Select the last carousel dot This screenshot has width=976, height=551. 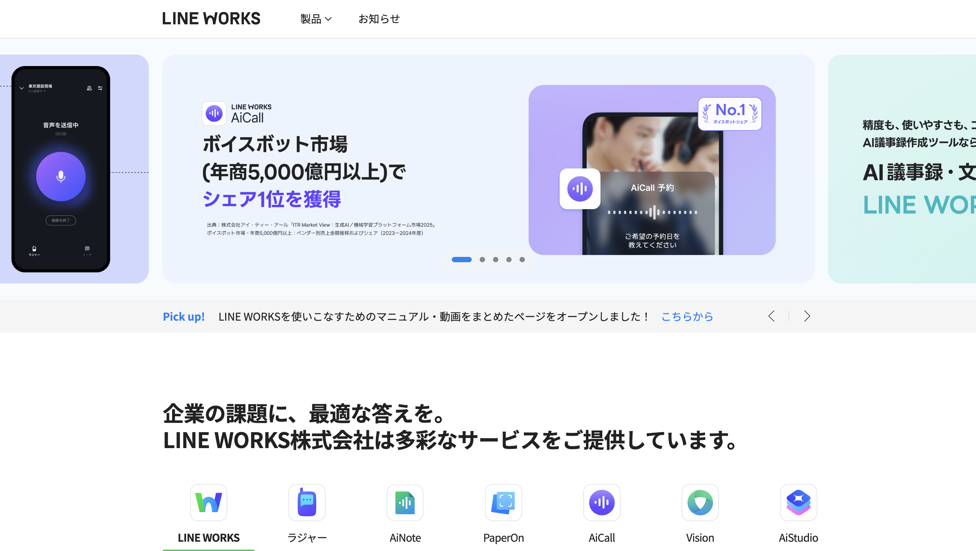click(x=522, y=260)
